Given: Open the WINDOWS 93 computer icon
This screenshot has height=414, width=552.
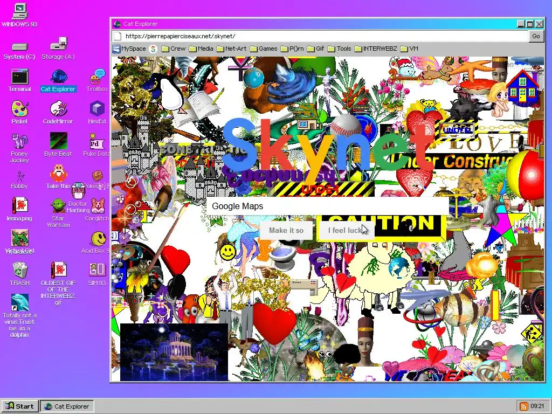Looking at the screenshot, I should point(19,15).
